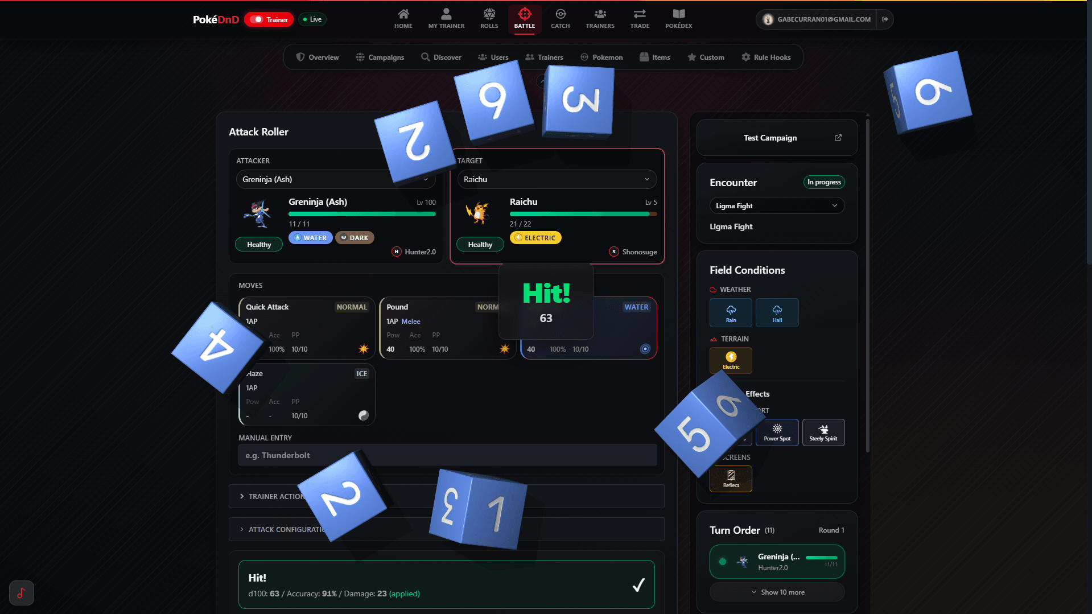Open the Discover tab
Image resolution: width=1092 pixels, height=614 pixels.
[441, 57]
